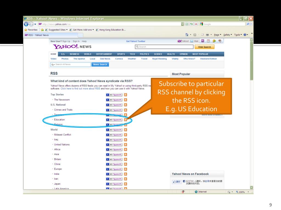Screen dimensions: 281x210
Task: Select the WORLD navigation tab
Action: pos(88,54)
